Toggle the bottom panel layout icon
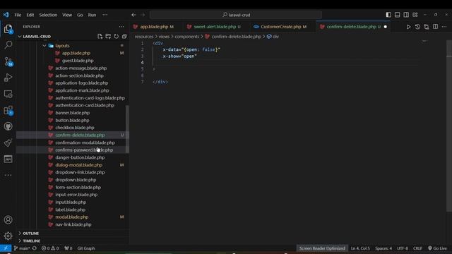Image resolution: width=452 pixels, height=254 pixels. pyautogui.click(x=397, y=15)
